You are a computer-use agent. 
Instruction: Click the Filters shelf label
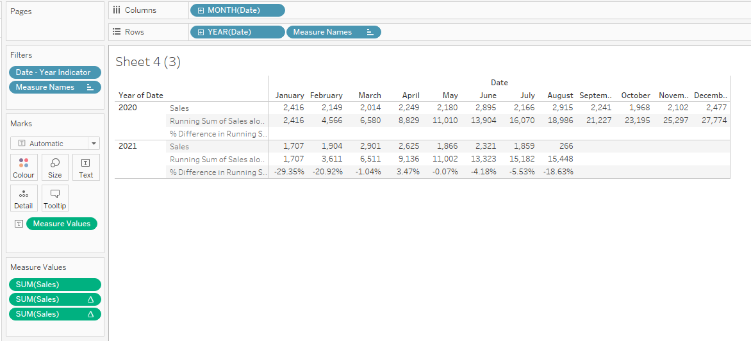pyautogui.click(x=21, y=55)
